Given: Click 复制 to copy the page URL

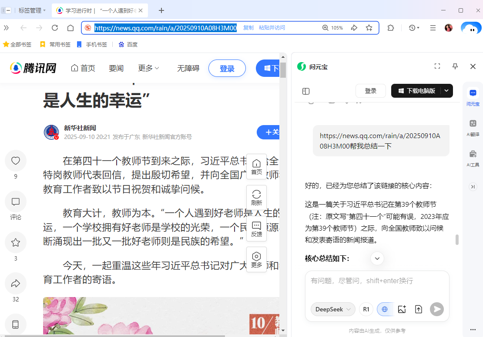Looking at the screenshot, I should (248, 27).
